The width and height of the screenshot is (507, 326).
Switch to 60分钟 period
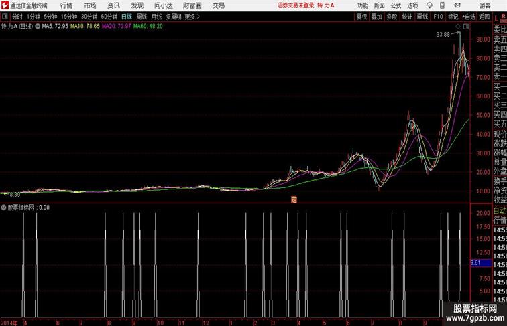(109, 17)
